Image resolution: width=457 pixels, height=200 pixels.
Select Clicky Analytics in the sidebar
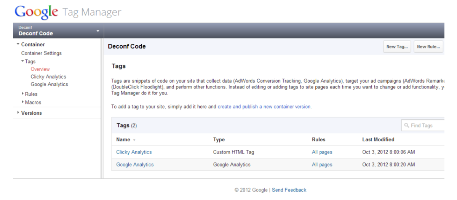point(48,77)
